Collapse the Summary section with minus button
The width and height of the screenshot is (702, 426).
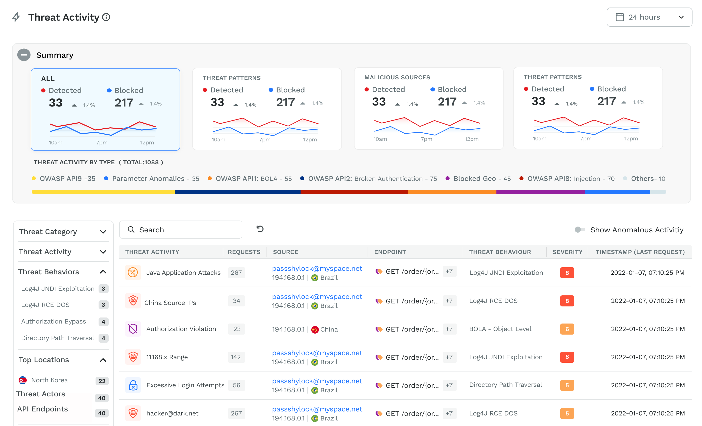[24, 55]
